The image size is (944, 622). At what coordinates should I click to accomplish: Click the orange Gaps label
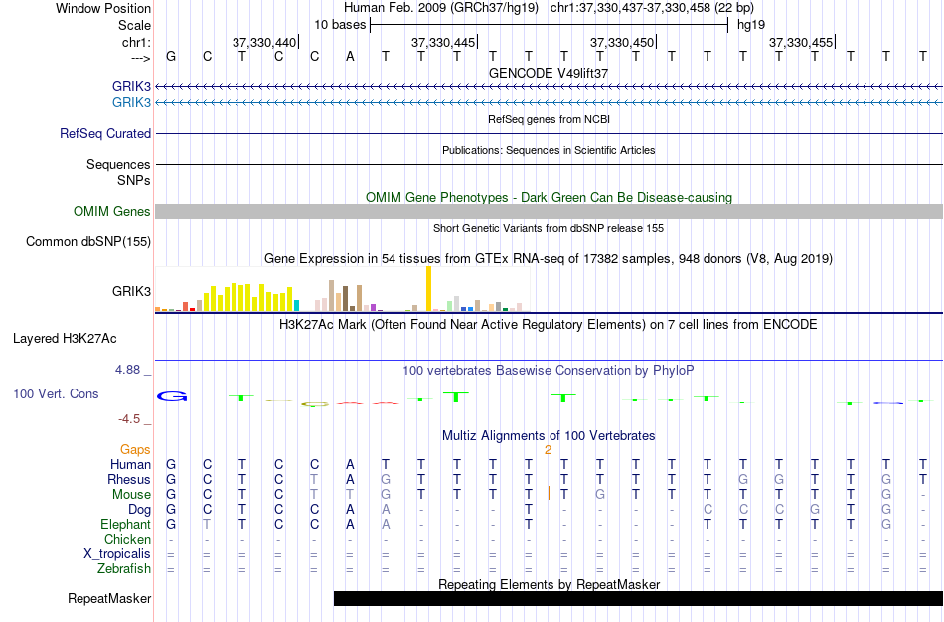click(x=135, y=450)
